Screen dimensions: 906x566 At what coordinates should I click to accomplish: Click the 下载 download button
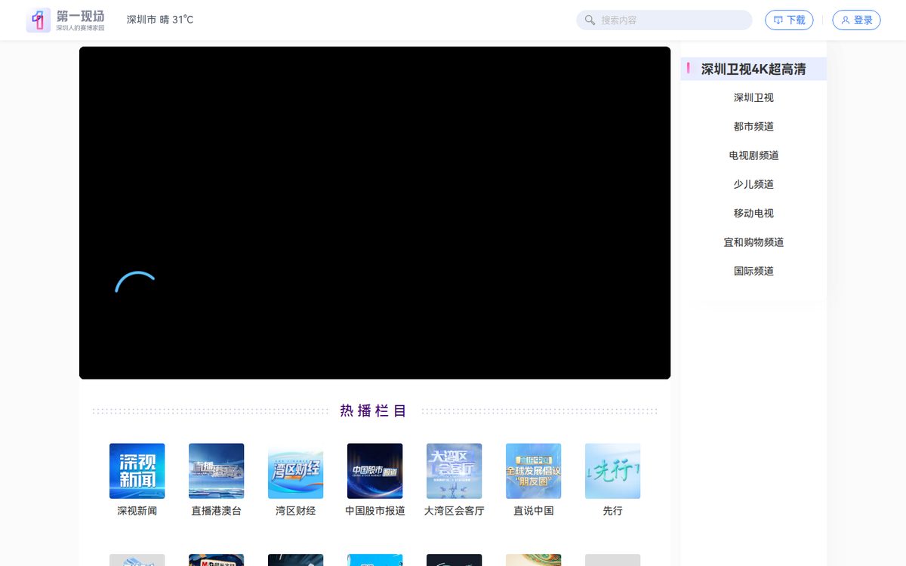789,20
